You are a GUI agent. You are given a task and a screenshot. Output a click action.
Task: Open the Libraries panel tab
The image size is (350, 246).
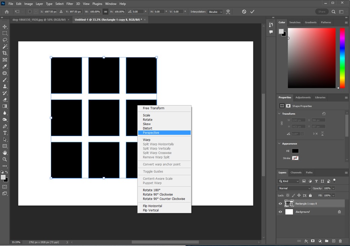[320, 97]
